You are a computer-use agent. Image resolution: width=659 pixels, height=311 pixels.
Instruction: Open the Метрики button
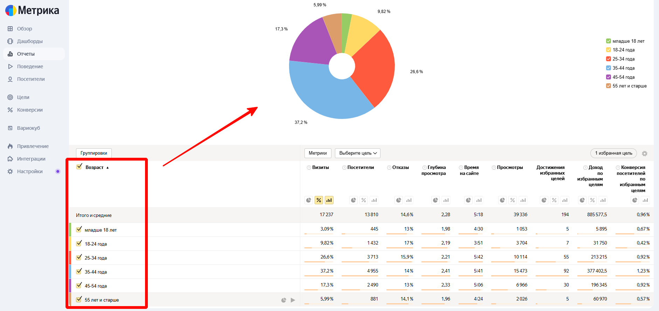(318, 153)
